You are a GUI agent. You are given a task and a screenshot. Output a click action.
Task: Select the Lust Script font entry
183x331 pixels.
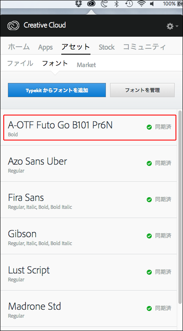click(89, 272)
